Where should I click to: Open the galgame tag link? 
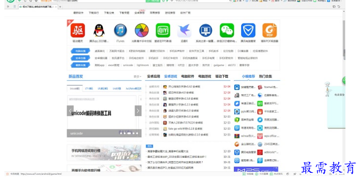point(219,65)
